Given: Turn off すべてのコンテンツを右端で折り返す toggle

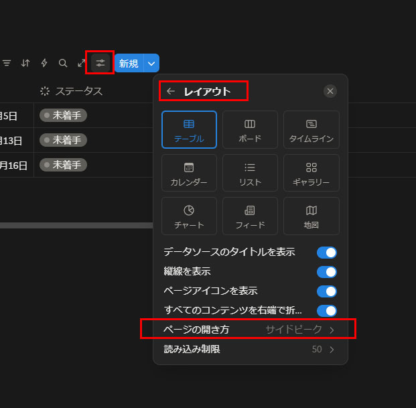Looking at the screenshot, I should click(x=326, y=311).
